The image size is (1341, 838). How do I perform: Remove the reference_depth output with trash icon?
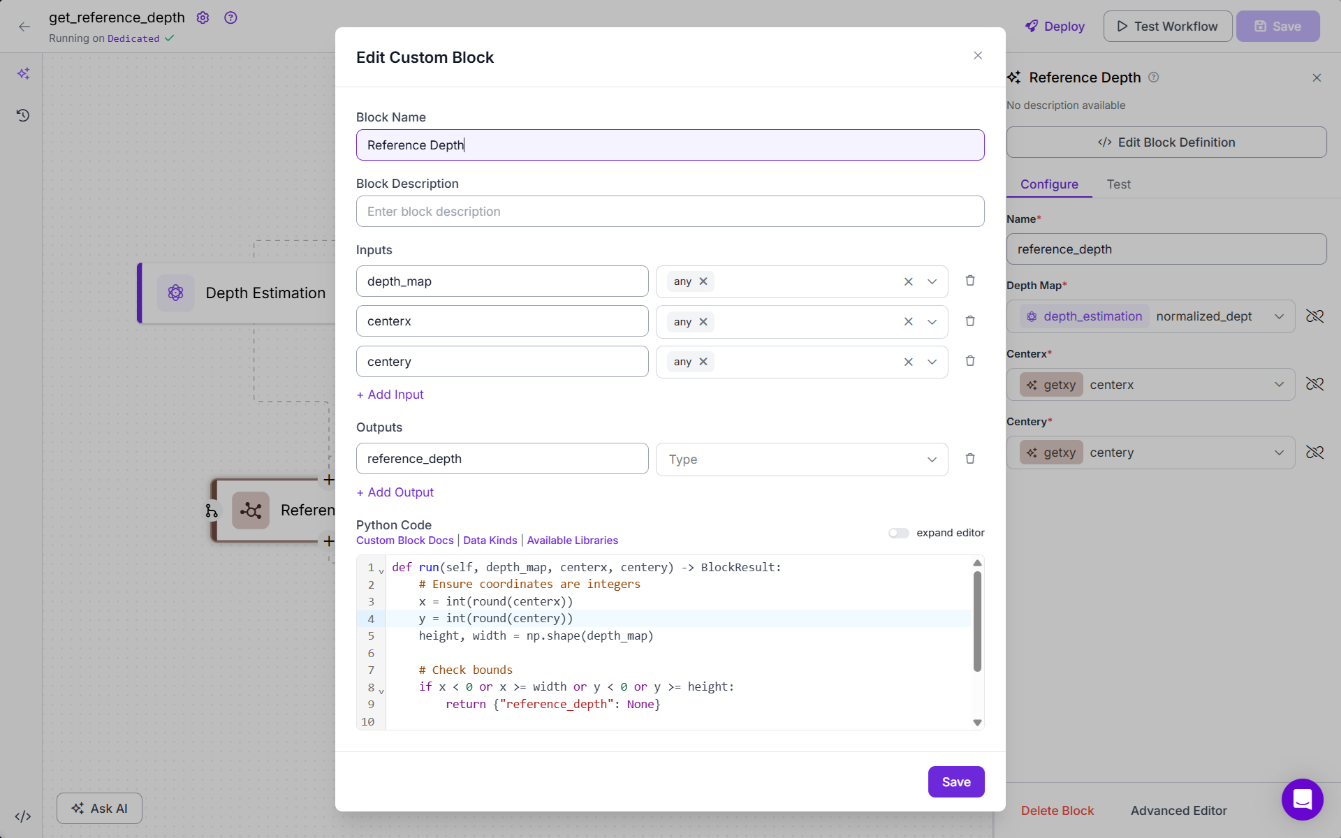(970, 459)
